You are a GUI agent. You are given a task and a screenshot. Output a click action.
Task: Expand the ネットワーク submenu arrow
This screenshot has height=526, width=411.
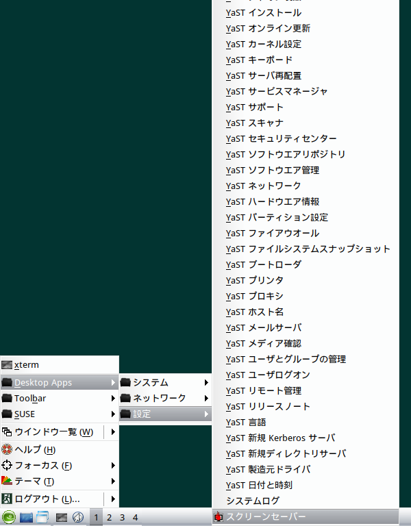click(x=206, y=398)
